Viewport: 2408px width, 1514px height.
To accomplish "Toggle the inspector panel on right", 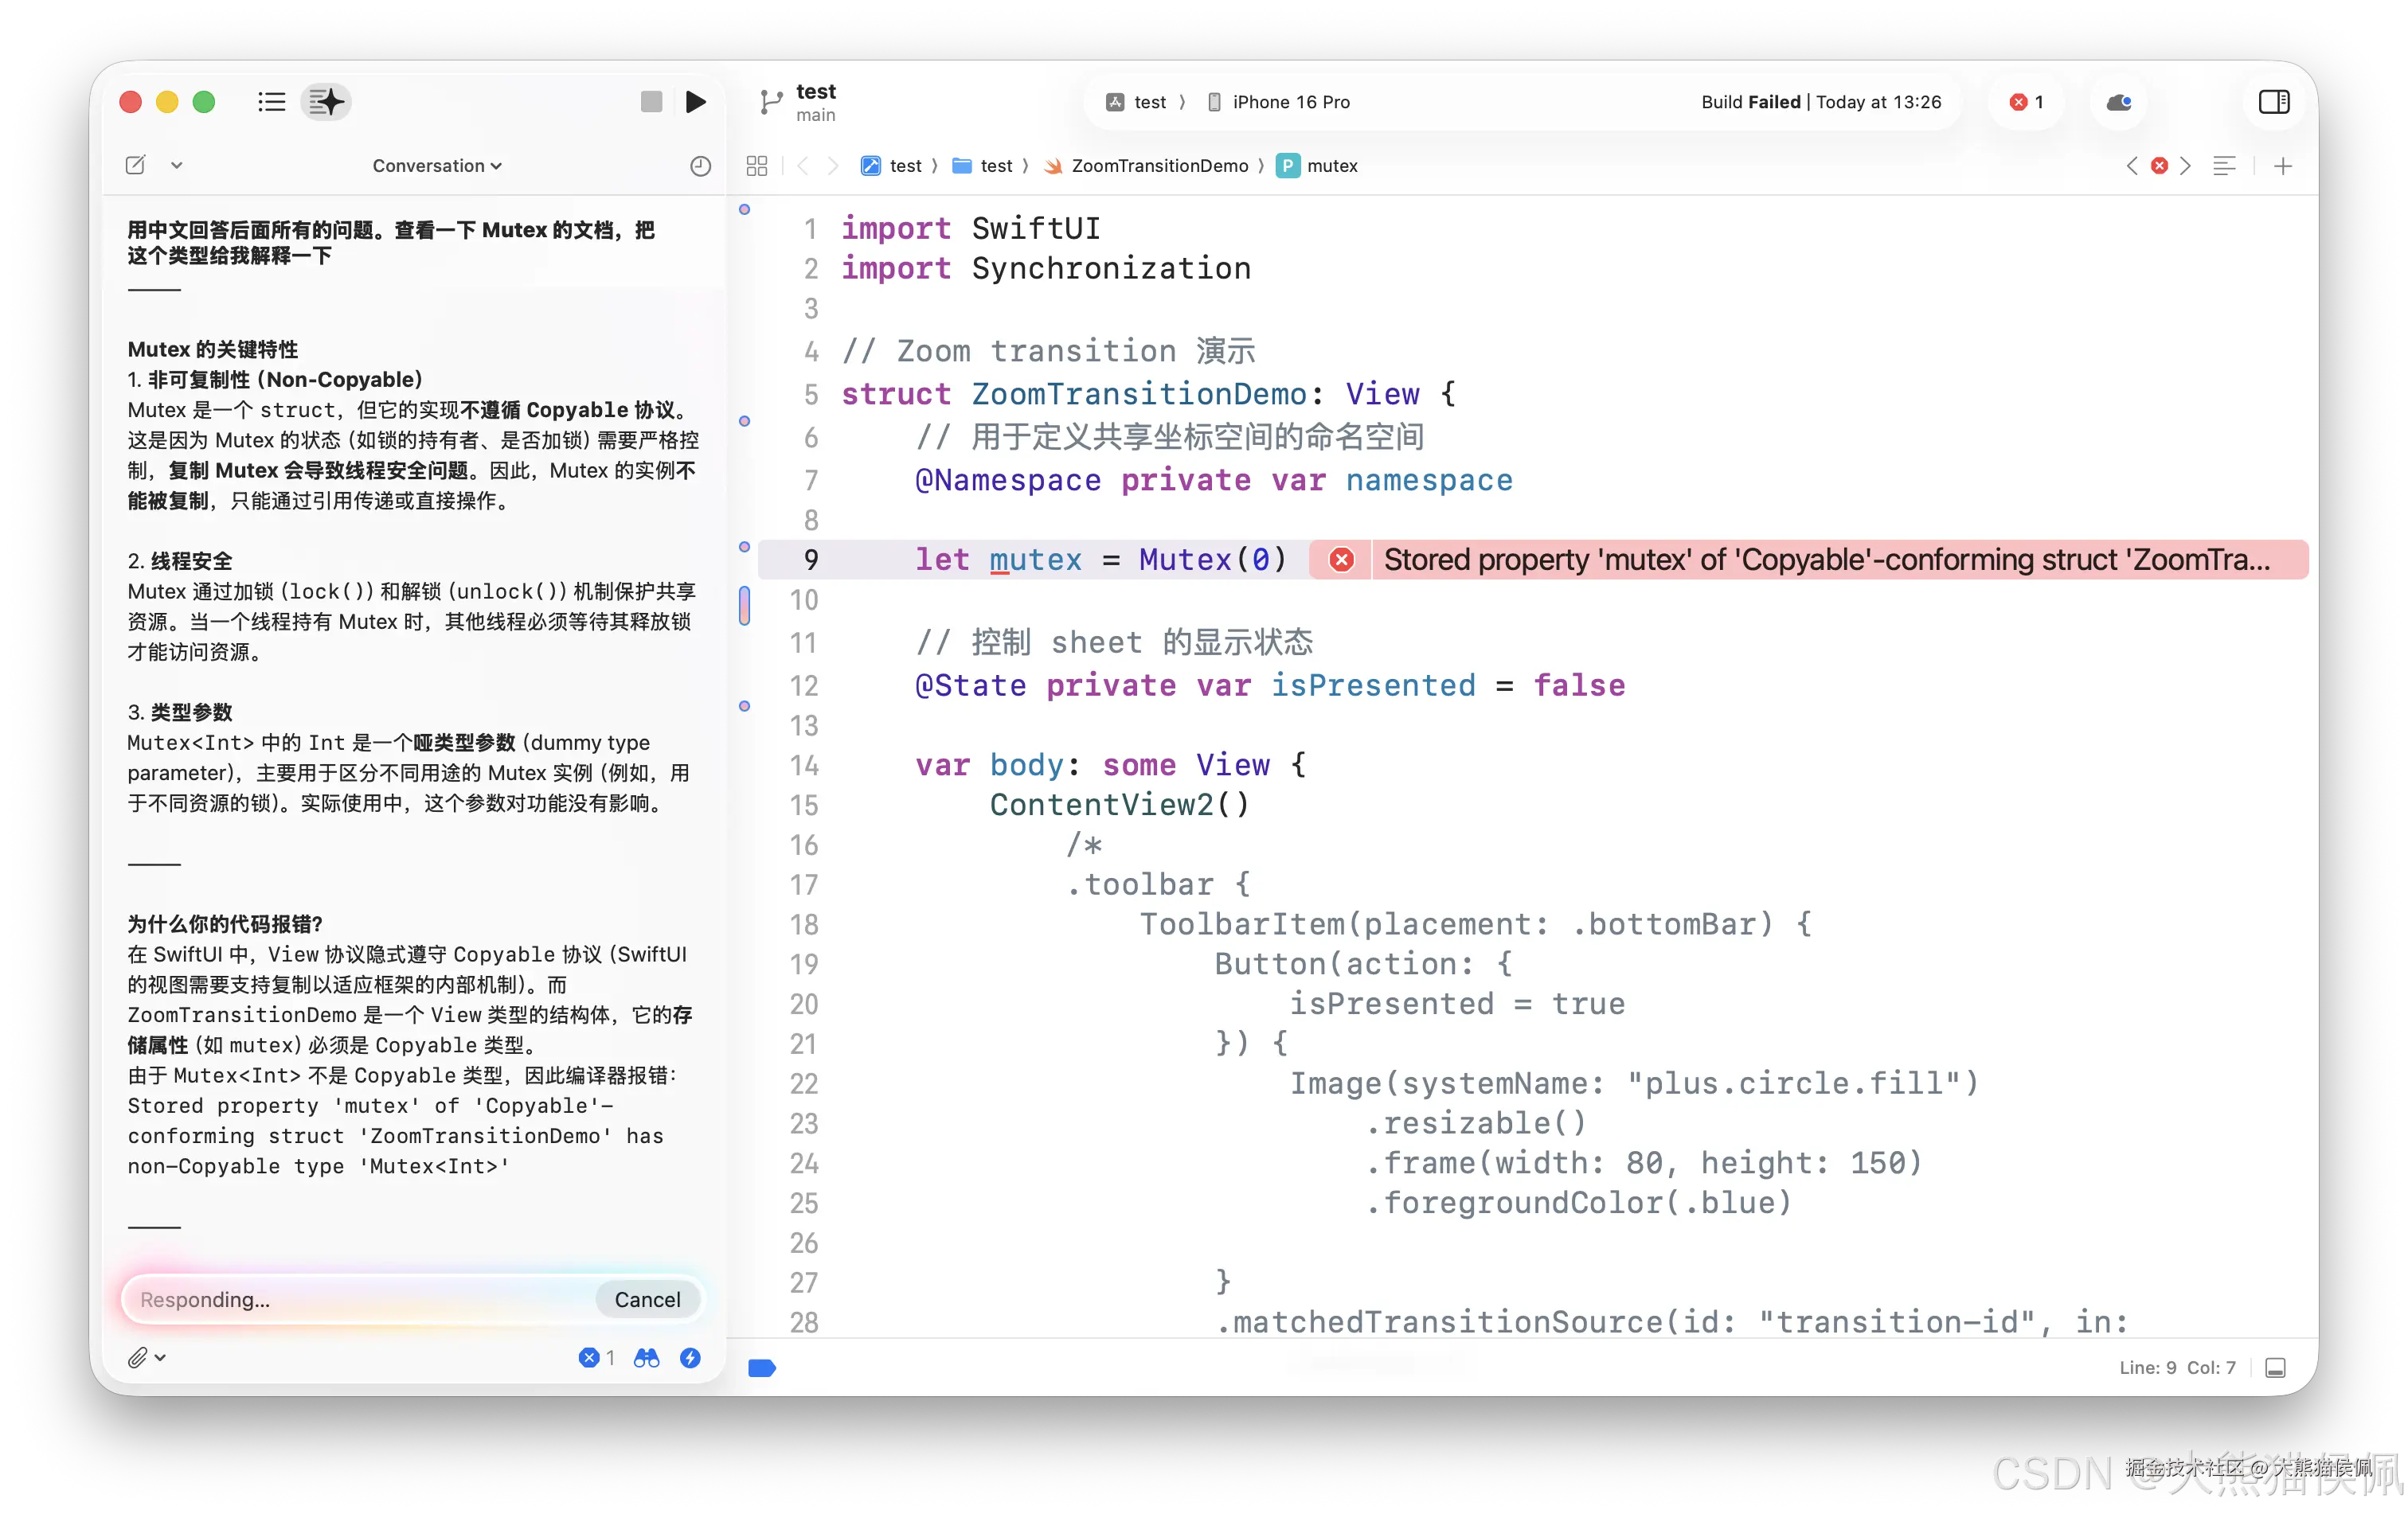I will click(2274, 102).
